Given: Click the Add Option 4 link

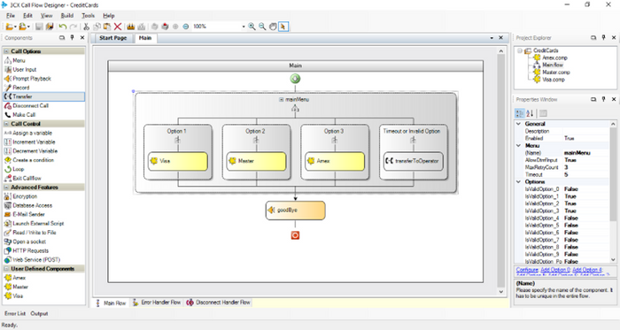Looking at the screenshot, I should [x=587, y=270].
